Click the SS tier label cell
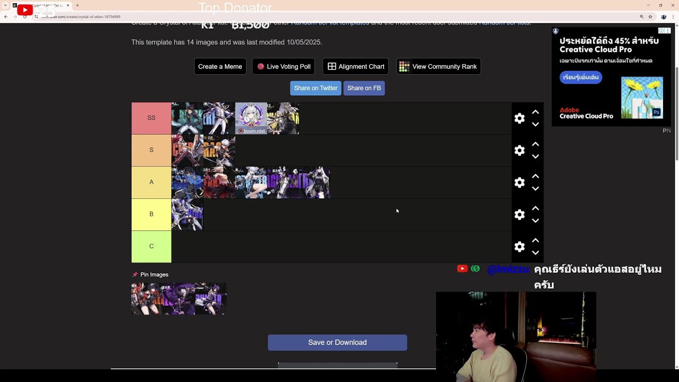Viewport: 679px width, 382px height. 151,118
